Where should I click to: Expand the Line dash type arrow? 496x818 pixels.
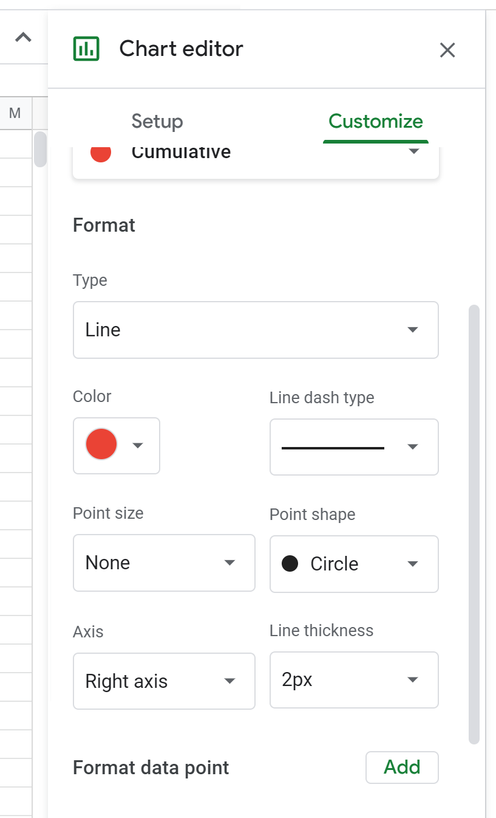(413, 447)
